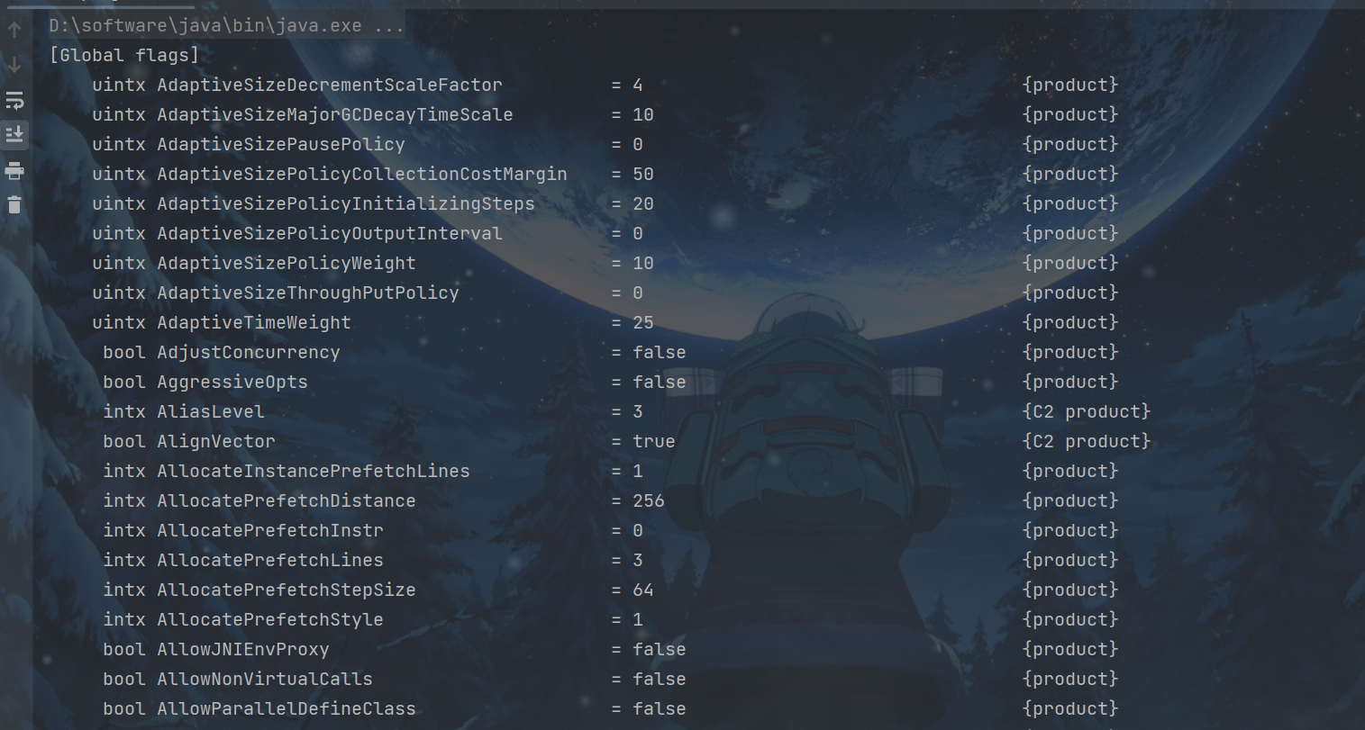Click the false value of AdjustConcurrency

tap(659, 352)
